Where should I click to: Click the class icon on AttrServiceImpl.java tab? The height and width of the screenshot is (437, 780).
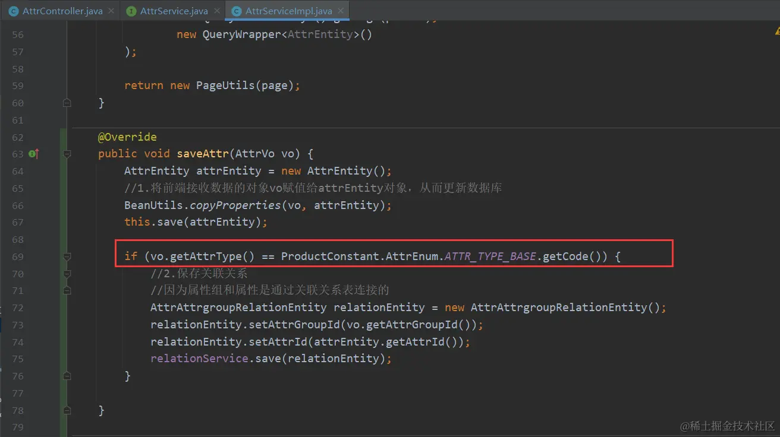pos(237,11)
